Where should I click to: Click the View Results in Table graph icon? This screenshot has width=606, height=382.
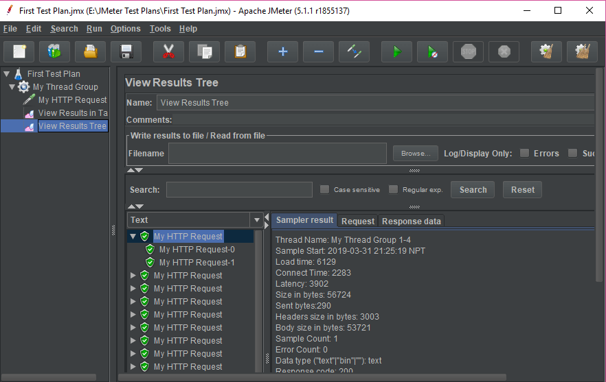pos(29,113)
